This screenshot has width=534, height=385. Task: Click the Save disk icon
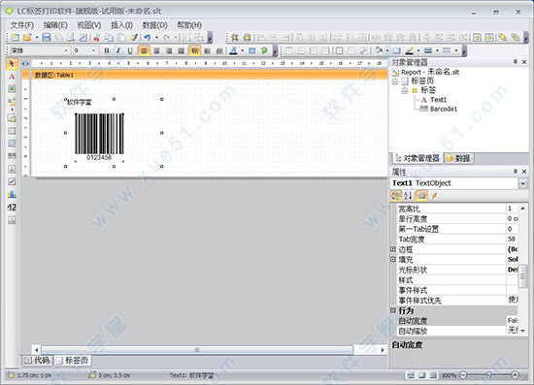click(x=47, y=38)
